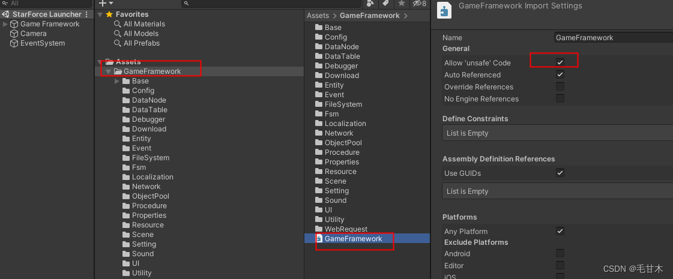The image size is (673, 279).
Task: Open StarForce Launcher scene options menu
Action: [x=86, y=14]
